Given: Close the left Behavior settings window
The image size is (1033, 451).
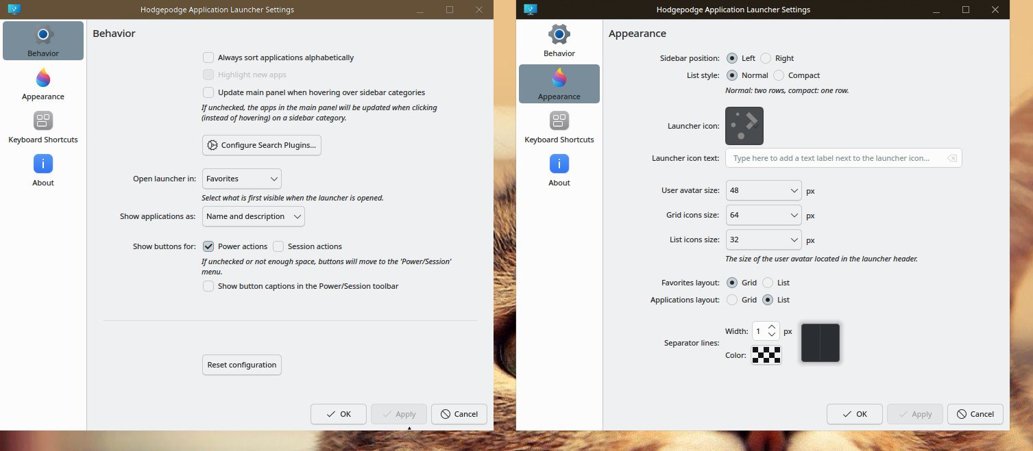Looking at the screenshot, I should [479, 10].
